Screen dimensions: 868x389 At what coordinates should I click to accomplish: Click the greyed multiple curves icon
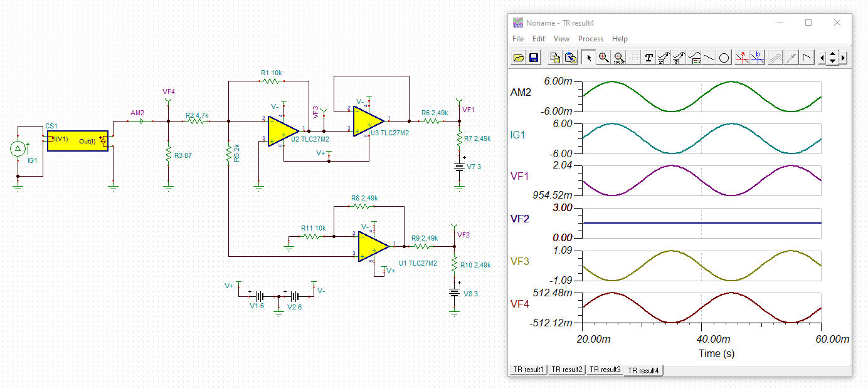point(775,58)
